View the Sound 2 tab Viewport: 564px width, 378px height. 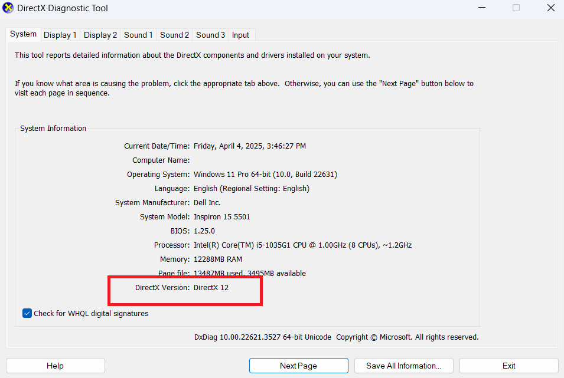[x=174, y=35]
